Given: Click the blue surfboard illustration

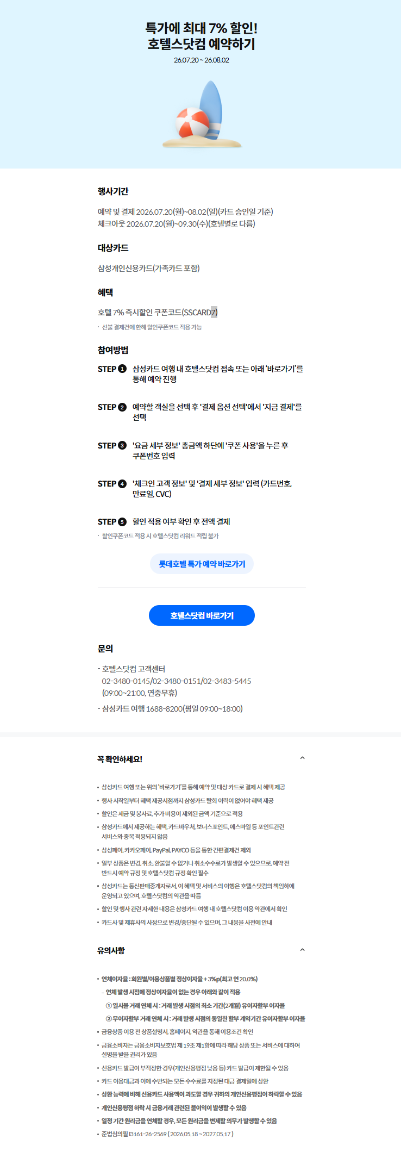Looking at the screenshot, I should pos(212,109).
